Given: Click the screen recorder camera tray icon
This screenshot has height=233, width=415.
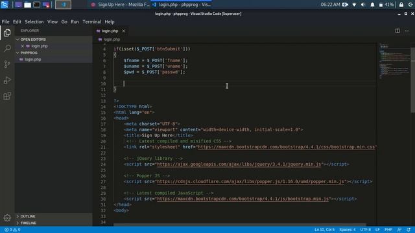Looking at the screenshot, I should [x=345, y=5].
